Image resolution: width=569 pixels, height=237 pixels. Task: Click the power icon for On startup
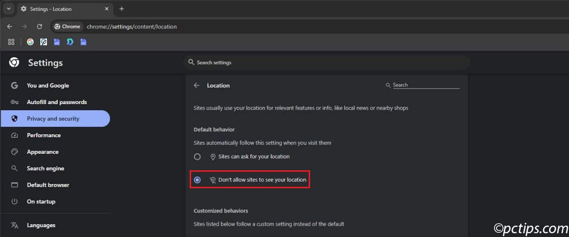[x=14, y=202]
